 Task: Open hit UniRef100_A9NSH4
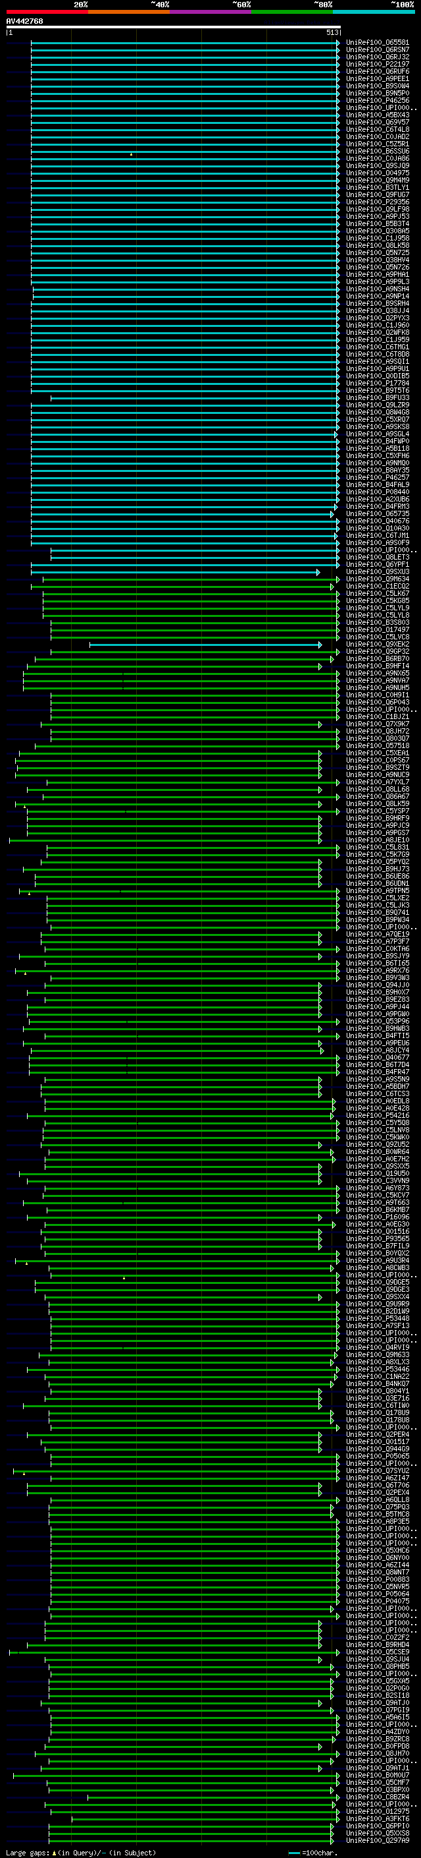[378, 289]
